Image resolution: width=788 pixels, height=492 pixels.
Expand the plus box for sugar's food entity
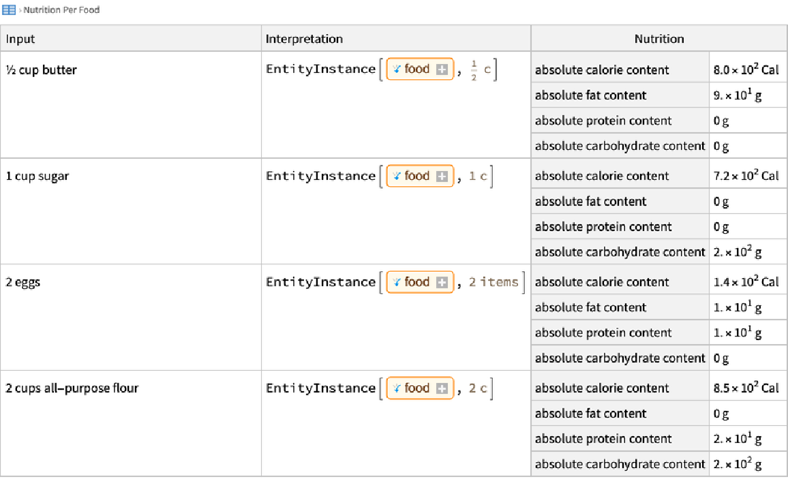point(442,176)
